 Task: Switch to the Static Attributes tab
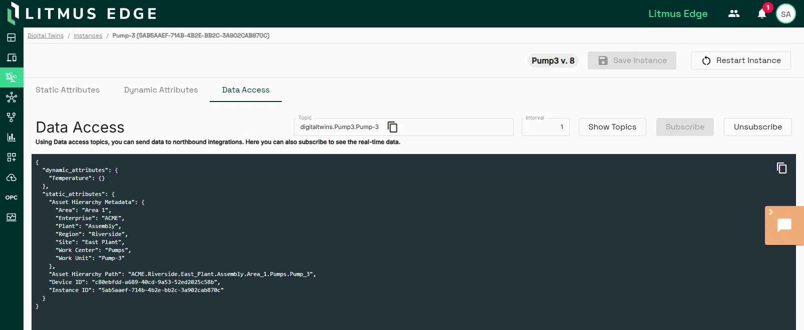pos(68,90)
